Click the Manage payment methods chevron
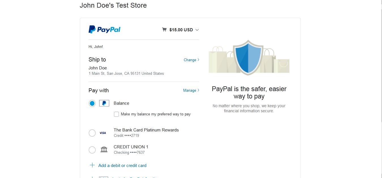This screenshot has height=178, width=382. pyautogui.click(x=198, y=90)
